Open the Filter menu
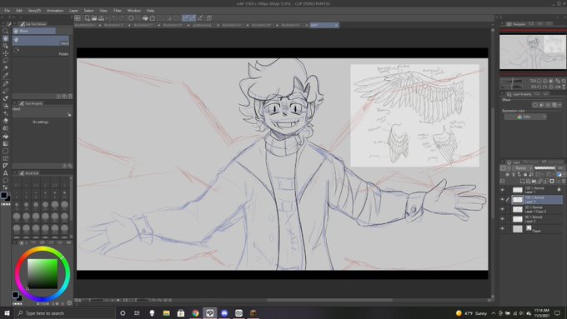 (118, 11)
